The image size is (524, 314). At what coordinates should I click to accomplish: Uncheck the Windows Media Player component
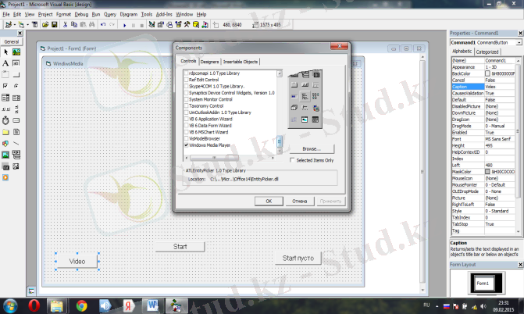point(186,145)
